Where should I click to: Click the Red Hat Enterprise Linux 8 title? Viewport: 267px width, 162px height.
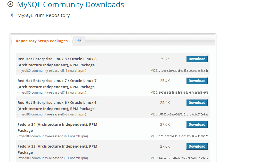pos(57,62)
